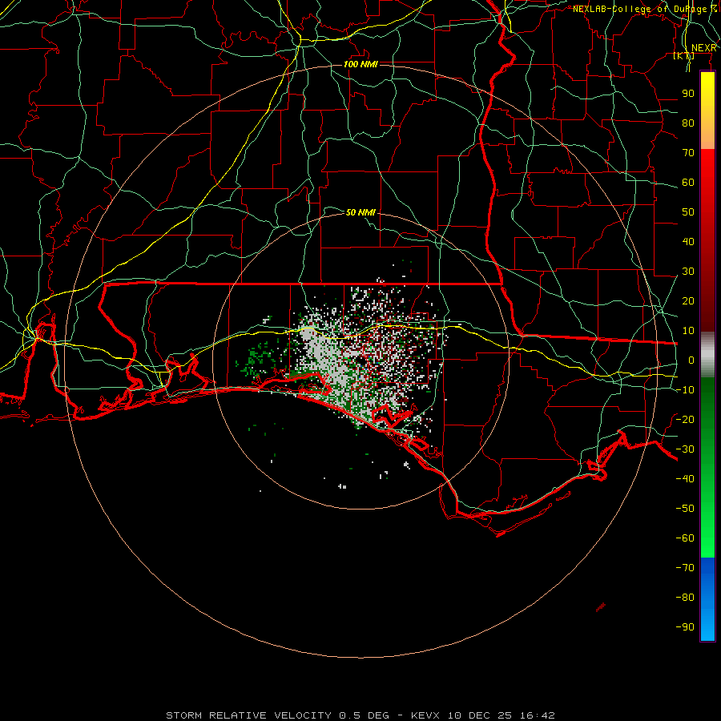Click the -90 value on velocity scale
The image size is (721, 721).
coord(685,627)
